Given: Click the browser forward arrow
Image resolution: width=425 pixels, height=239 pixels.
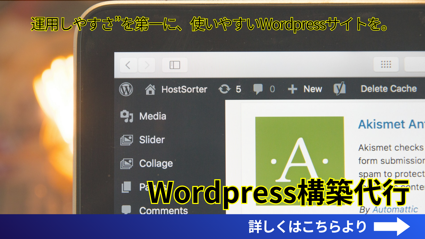Looking at the screenshot, I should (x=147, y=65).
